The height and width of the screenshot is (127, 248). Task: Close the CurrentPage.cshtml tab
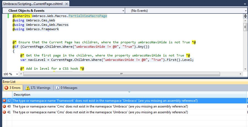67,4
